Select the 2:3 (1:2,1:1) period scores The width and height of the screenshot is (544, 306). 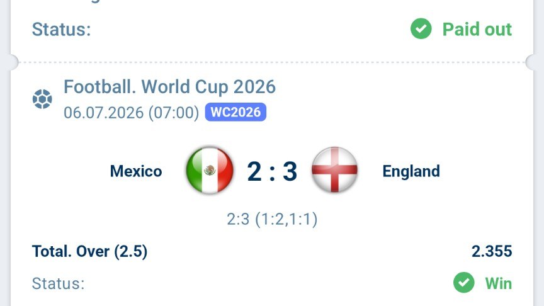click(x=272, y=219)
